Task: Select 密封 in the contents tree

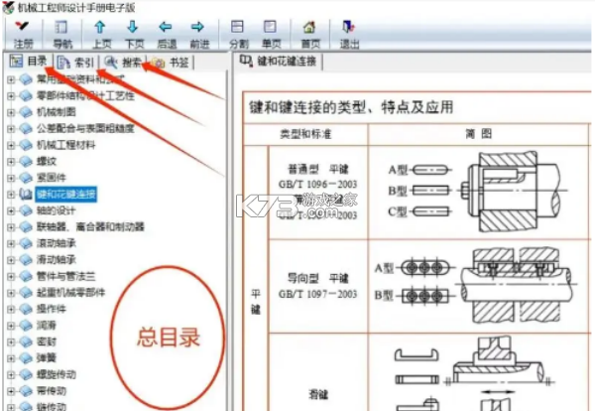Action: 47,342
